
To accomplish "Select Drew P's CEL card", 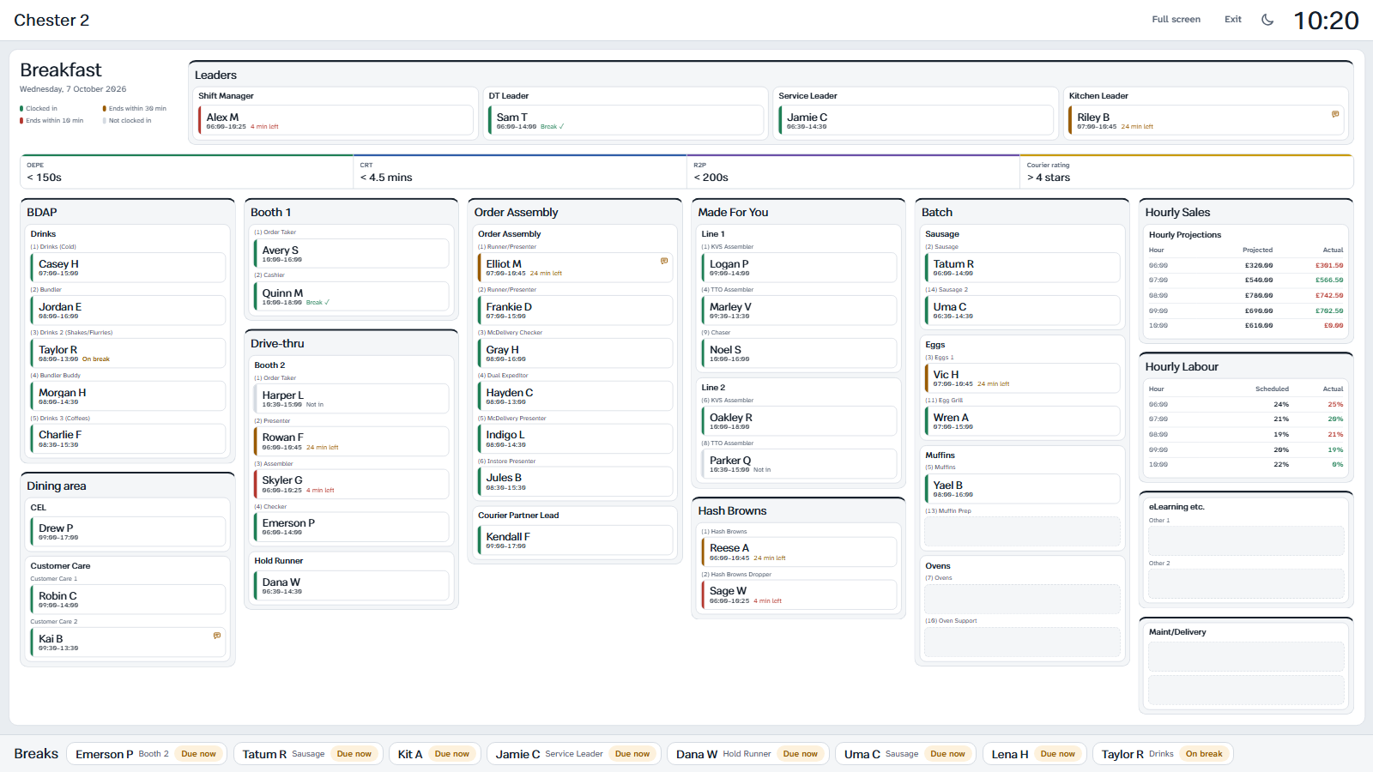I will pos(128,532).
